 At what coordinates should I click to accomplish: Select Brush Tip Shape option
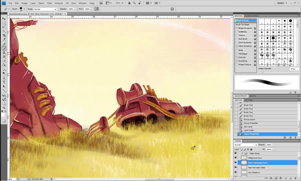(x=243, y=25)
